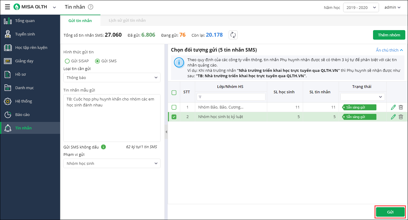
Task: Navigate to Giảng dạy in sidebar
Action: click(30, 61)
